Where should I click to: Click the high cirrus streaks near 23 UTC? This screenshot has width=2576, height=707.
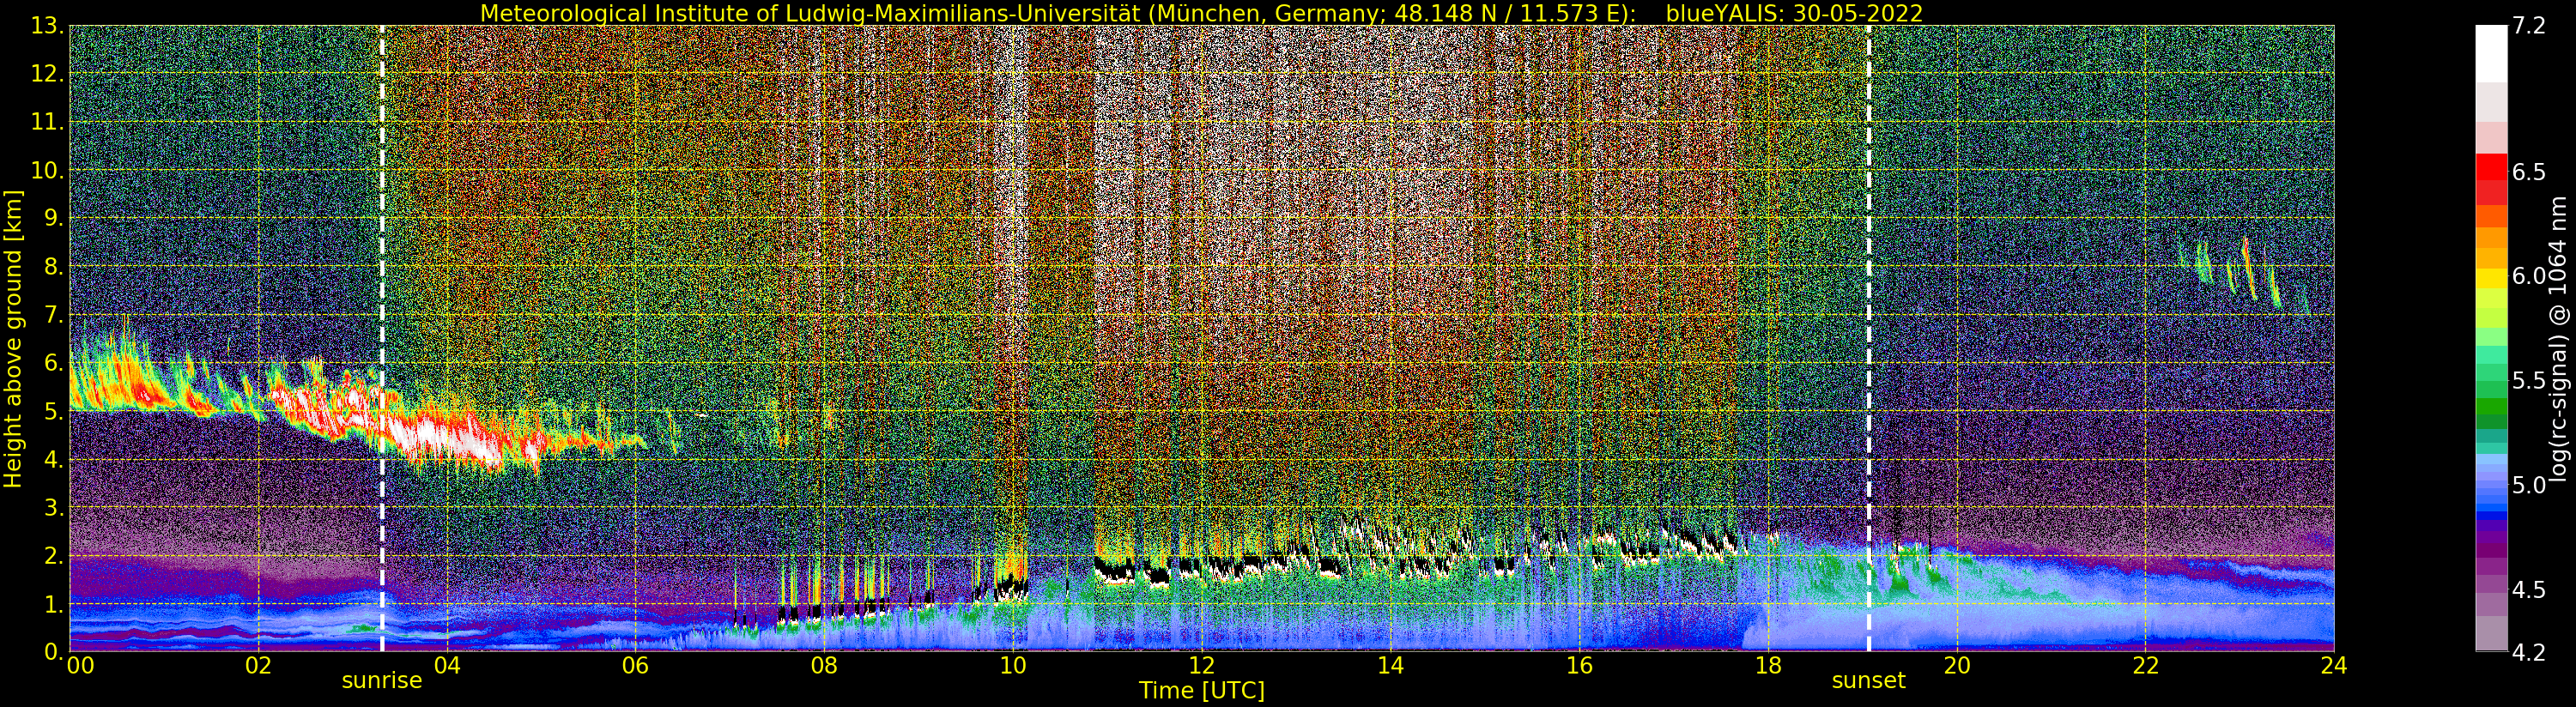point(2245,275)
